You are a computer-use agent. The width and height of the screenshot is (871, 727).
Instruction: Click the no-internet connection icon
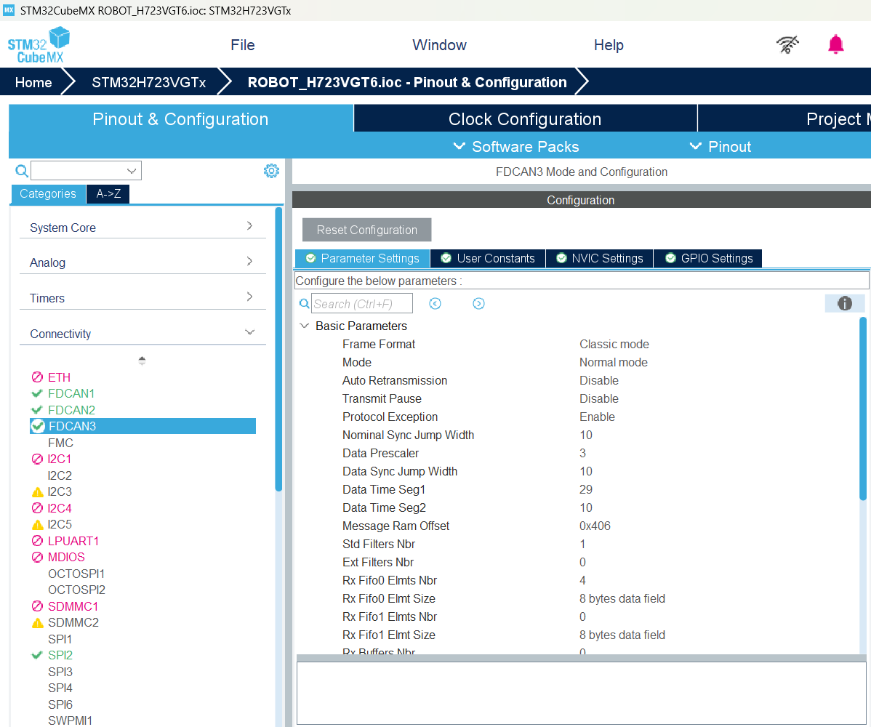(787, 44)
